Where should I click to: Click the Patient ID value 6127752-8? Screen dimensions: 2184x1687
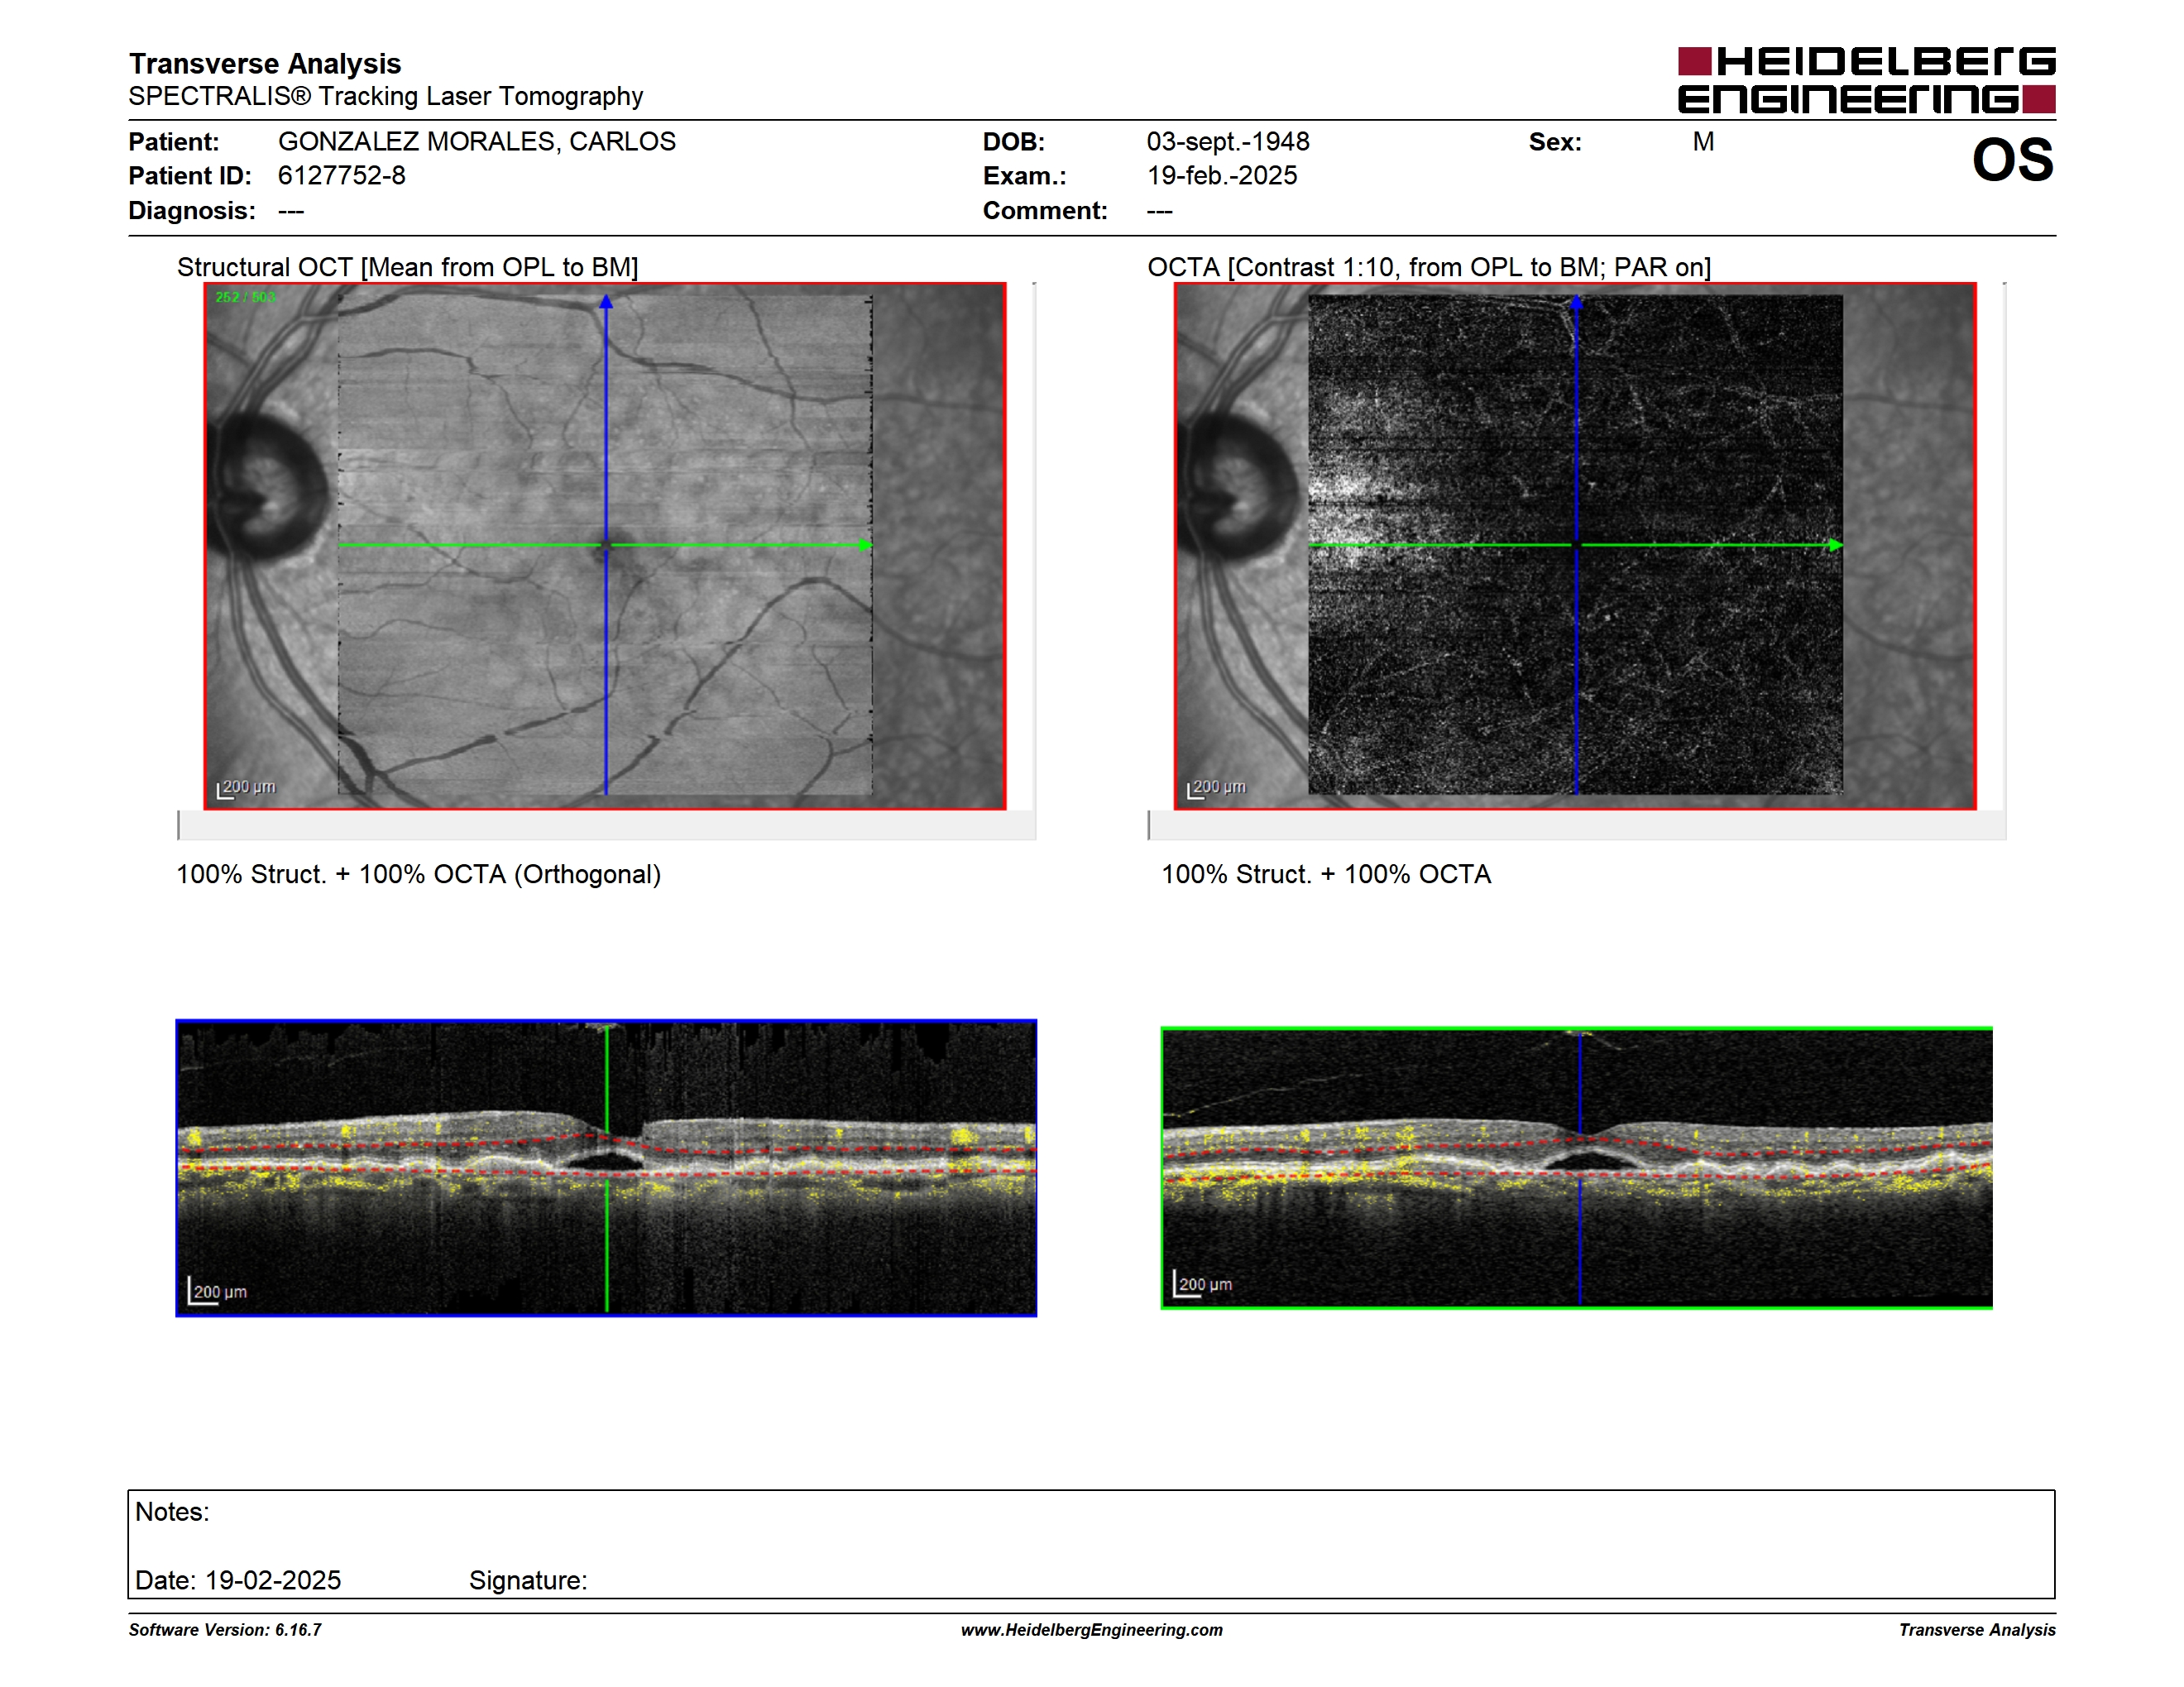pyautogui.click(x=342, y=174)
